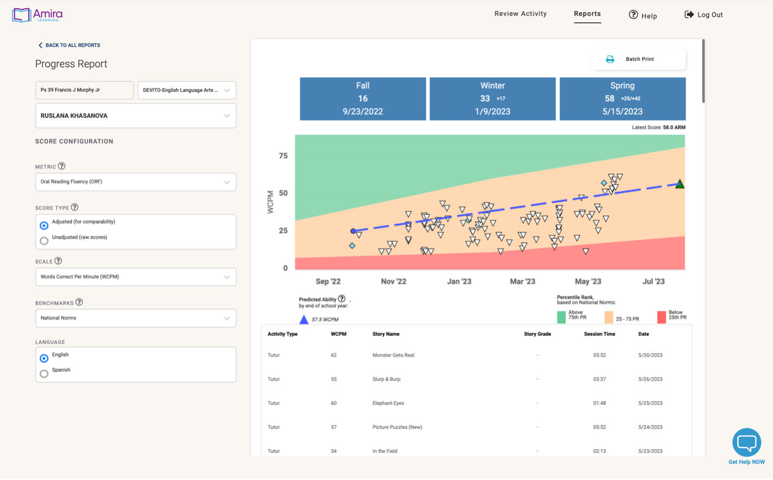Click the orange 25 - 75 PR swatch
773x480 pixels.
pos(609,317)
